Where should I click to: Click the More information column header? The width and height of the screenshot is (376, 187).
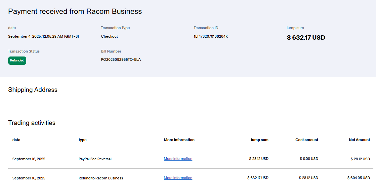click(x=179, y=140)
